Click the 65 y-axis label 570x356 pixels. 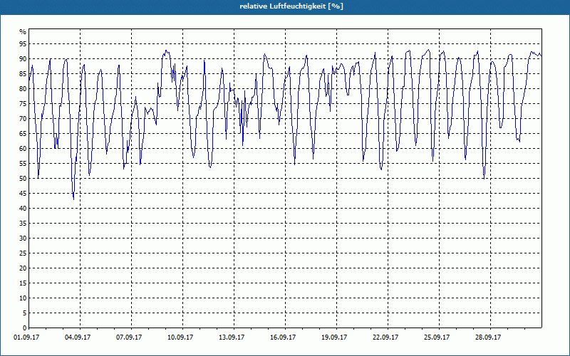[23, 134]
